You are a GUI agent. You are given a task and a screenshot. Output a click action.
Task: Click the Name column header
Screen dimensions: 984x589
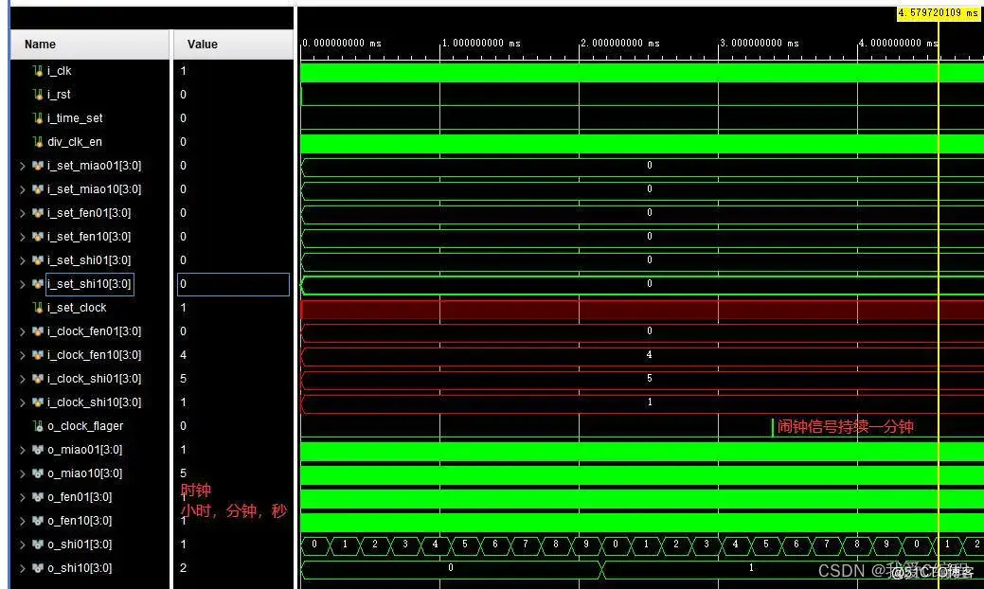coord(41,44)
